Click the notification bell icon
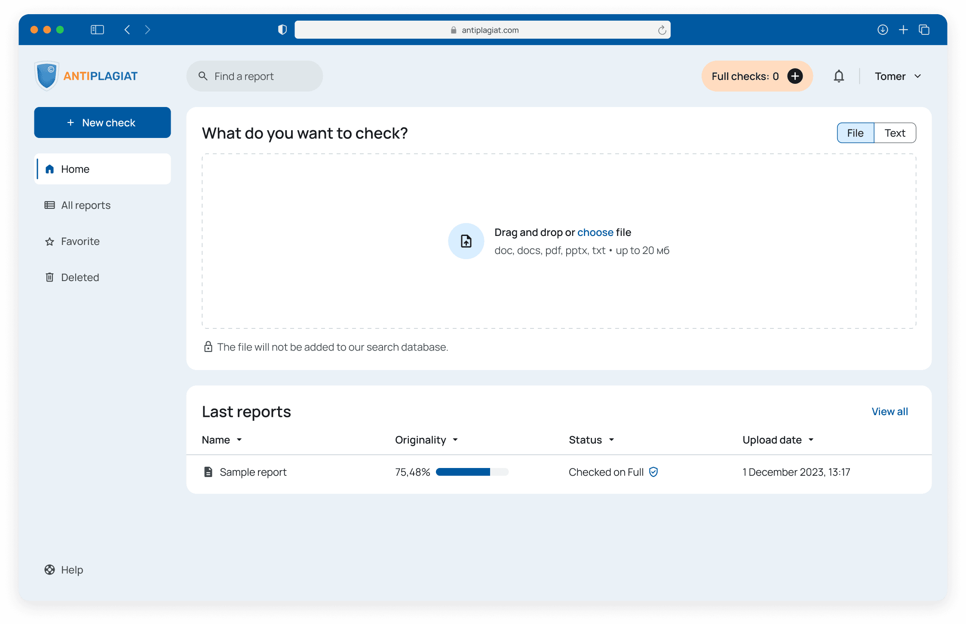This screenshot has width=966, height=624. pos(838,76)
